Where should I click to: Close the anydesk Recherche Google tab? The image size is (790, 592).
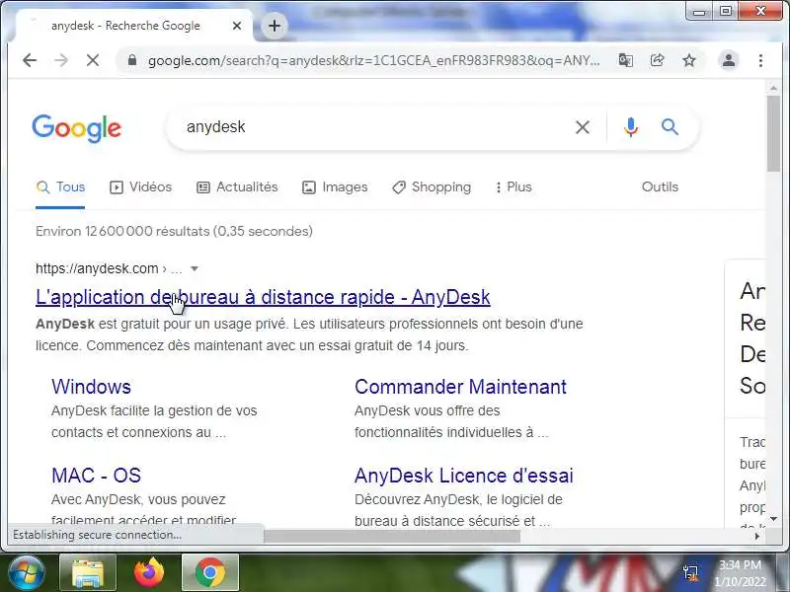point(237,26)
